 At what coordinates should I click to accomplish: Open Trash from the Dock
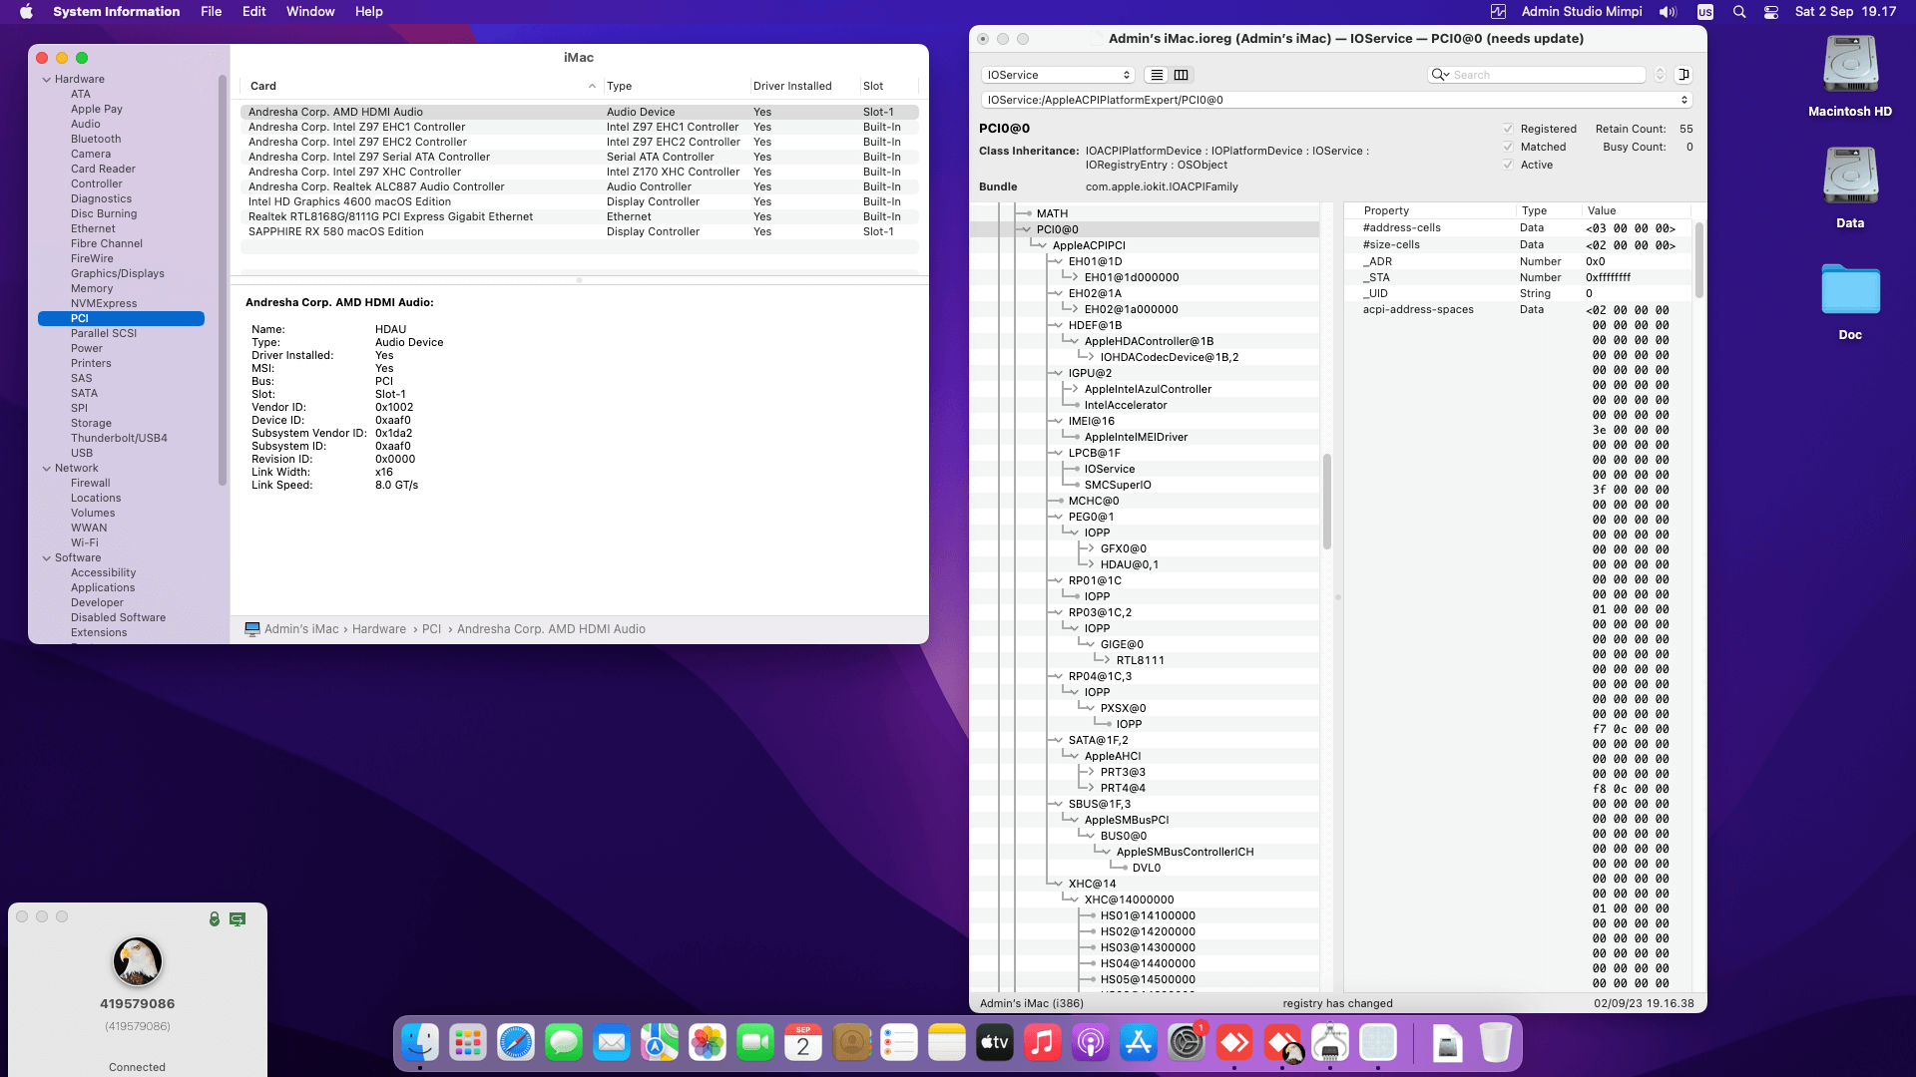1495,1043
